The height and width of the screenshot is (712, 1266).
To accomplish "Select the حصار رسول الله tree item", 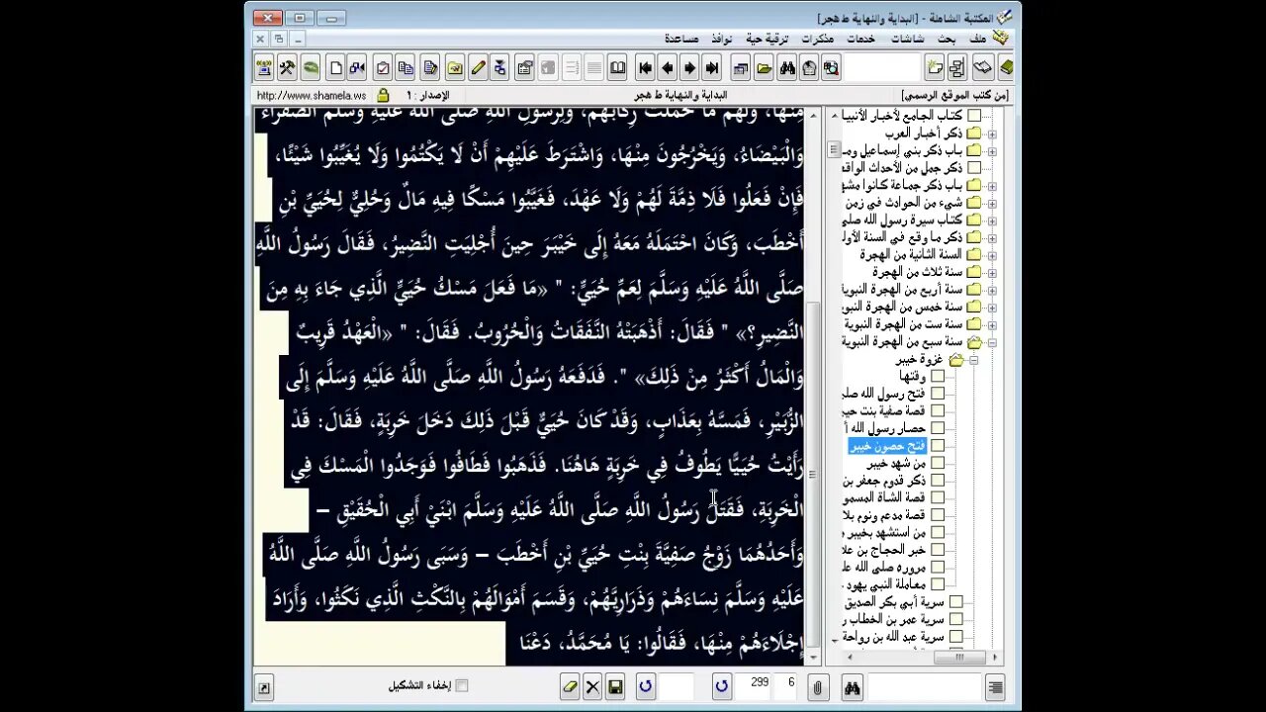I will coord(884,428).
